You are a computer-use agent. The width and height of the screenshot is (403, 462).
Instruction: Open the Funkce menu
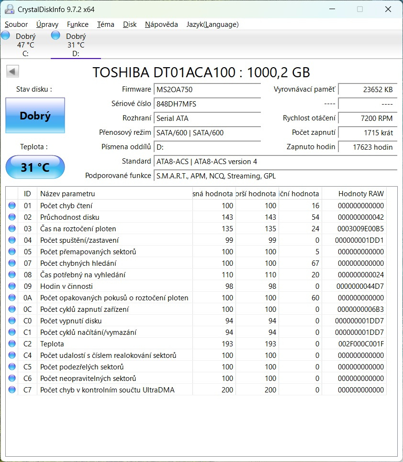(78, 24)
